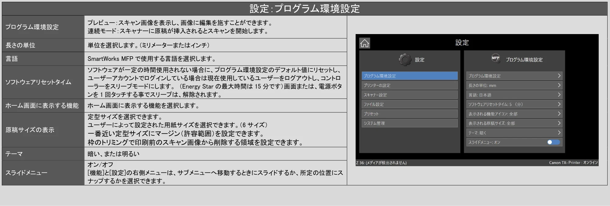The image size is (610, 206).
Task: Click the スライドメニュー: オン label text
Action: point(484,142)
